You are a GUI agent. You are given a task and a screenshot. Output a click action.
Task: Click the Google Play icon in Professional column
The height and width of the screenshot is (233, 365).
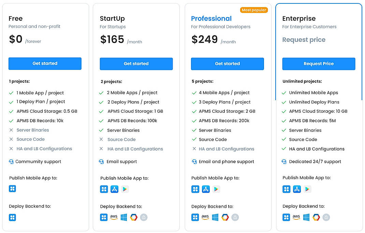(216, 189)
